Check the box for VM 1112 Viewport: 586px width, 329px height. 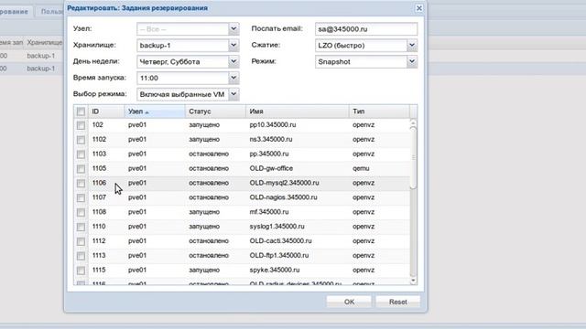(81, 241)
